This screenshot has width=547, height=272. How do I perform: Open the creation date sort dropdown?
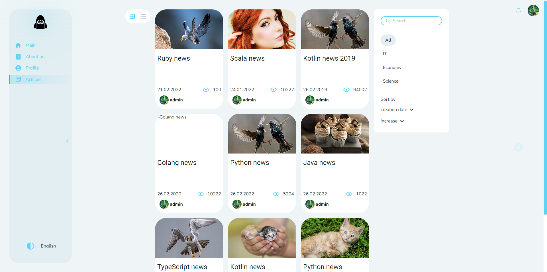tap(397, 110)
